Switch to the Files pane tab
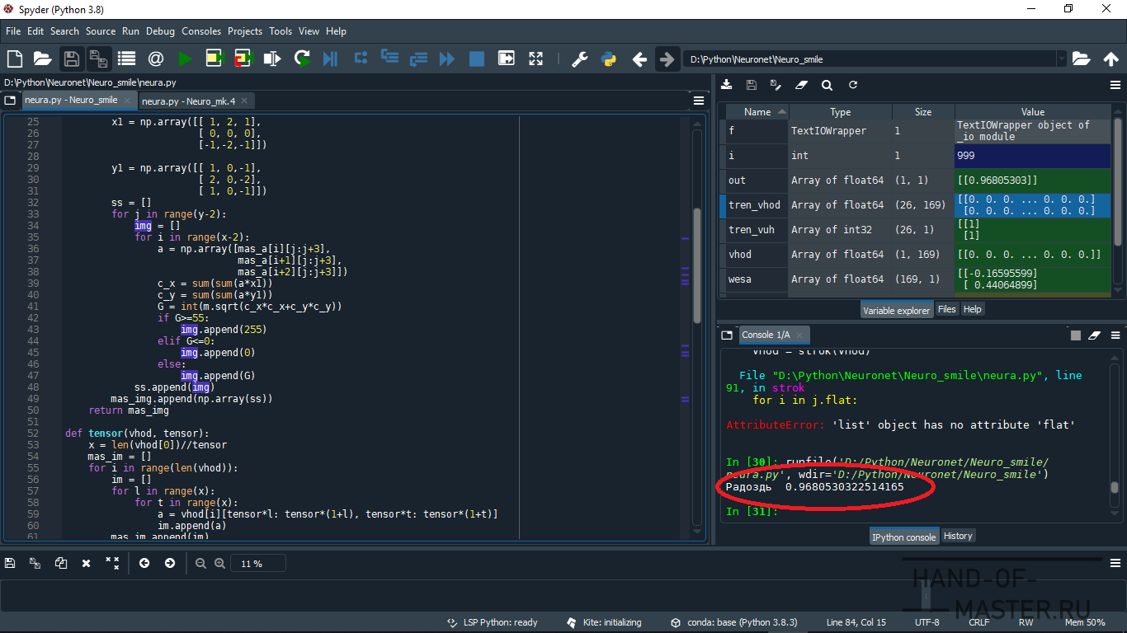The width and height of the screenshot is (1127, 633). point(946,309)
